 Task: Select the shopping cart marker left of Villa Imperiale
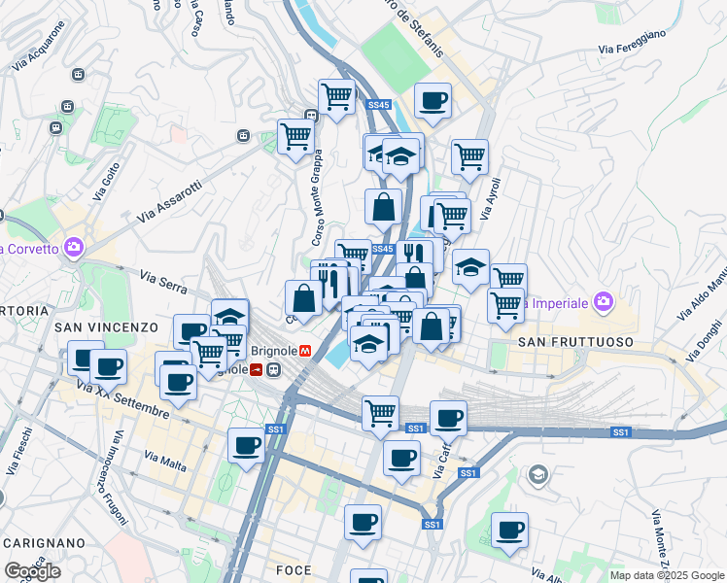tap(505, 304)
